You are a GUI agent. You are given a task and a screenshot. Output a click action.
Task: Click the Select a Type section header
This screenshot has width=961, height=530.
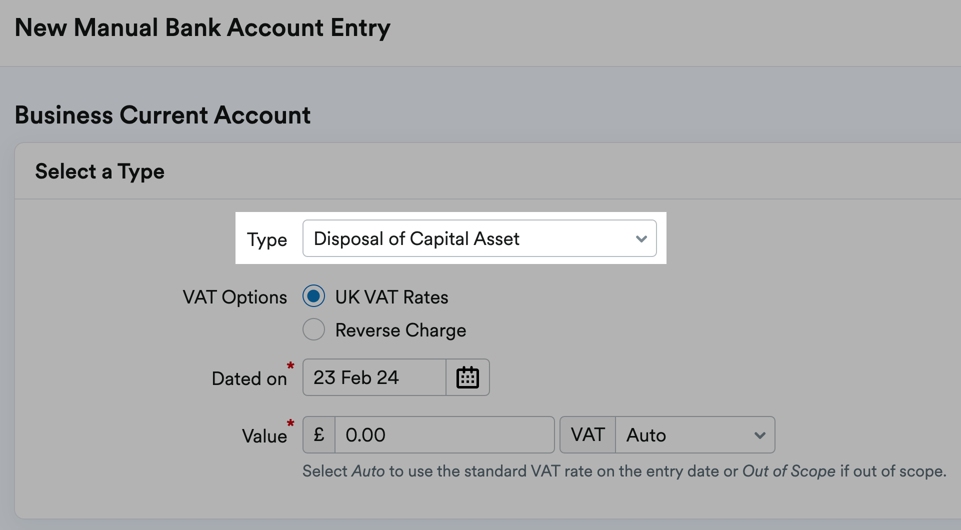coord(99,170)
